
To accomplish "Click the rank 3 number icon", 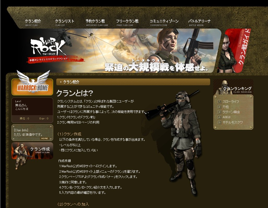I will [x=220, y=112].
